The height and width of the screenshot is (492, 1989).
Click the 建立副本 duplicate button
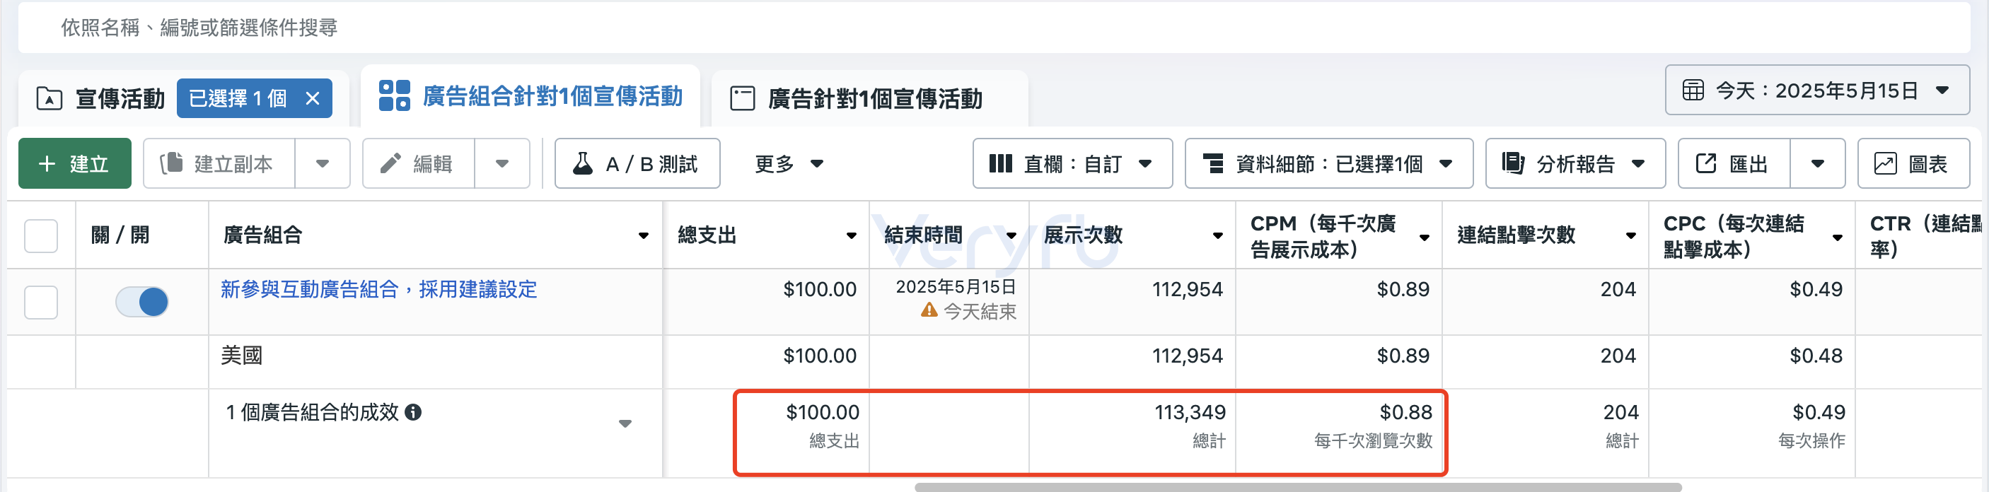pos(219,163)
